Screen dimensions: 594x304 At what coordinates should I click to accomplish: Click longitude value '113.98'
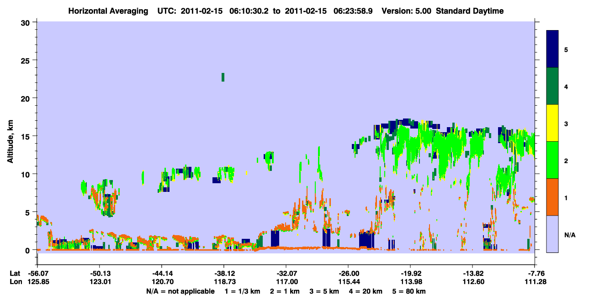(410, 282)
